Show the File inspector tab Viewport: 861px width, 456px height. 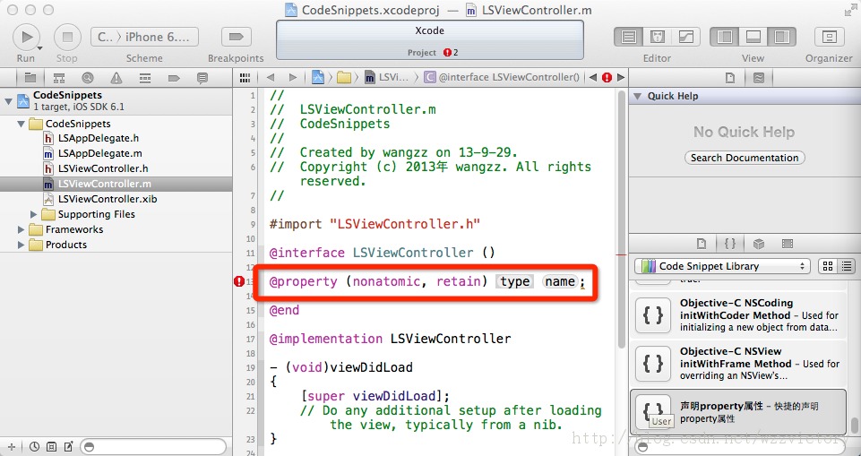(x=730, y=78)
